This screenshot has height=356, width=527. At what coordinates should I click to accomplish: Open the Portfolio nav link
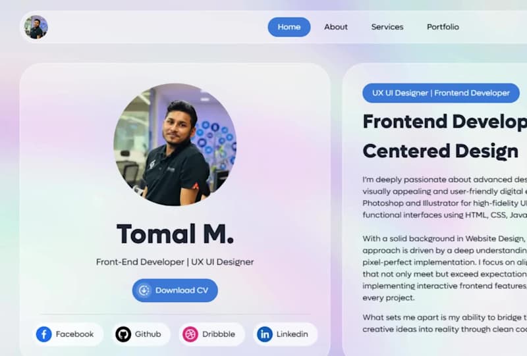[x=443, y=27]
